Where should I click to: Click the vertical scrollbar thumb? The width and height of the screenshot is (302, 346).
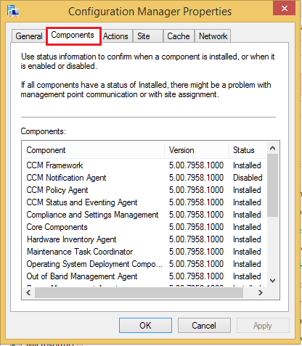point(273,185)
